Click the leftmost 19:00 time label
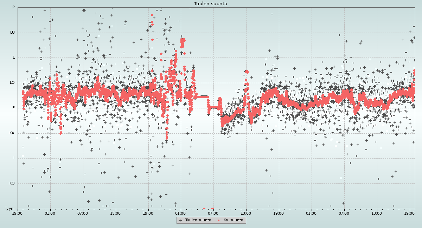 pyautogui.click(x=18, y=213)
